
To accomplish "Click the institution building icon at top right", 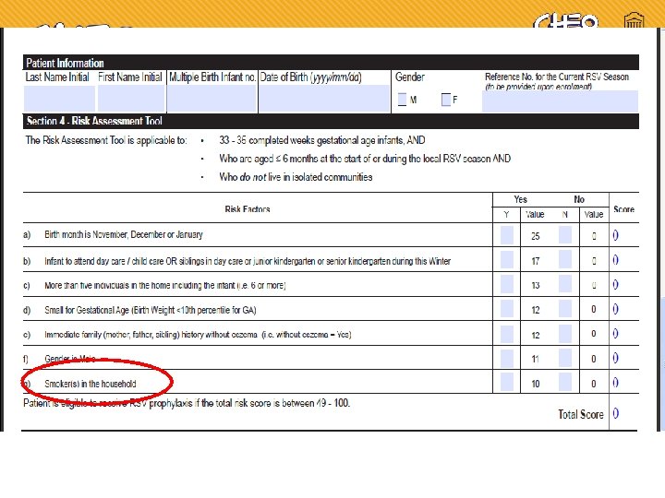I will tap(634, 20).
